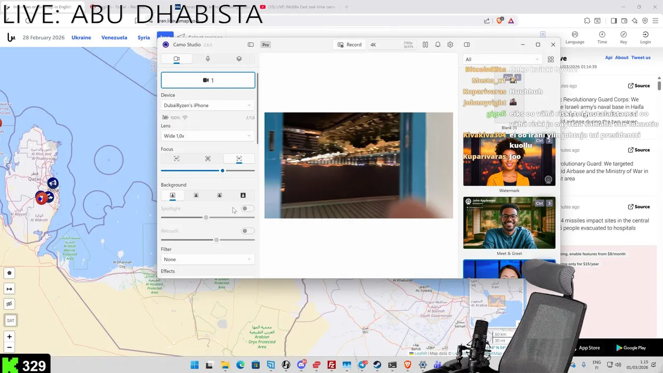663x373 pixels.
Task: Open the Tweet us link
Action: pos(641,58)
